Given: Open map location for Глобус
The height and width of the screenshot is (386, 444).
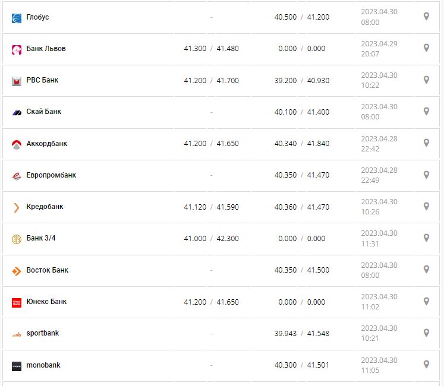Looking at the screenshot, I should coord(426,17).
